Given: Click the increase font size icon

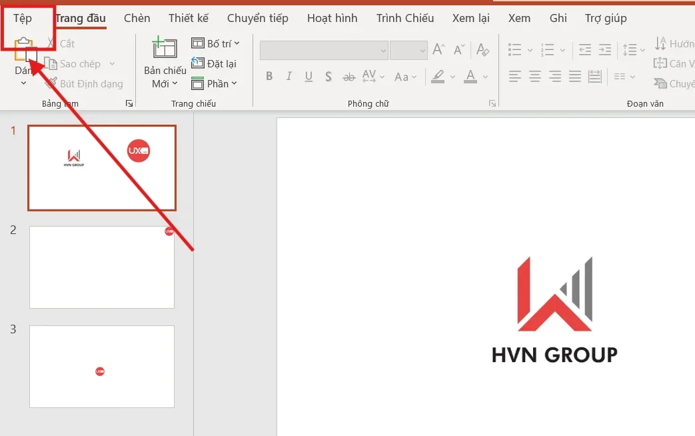Looking at the screenshot, I should tap(438, 49).
